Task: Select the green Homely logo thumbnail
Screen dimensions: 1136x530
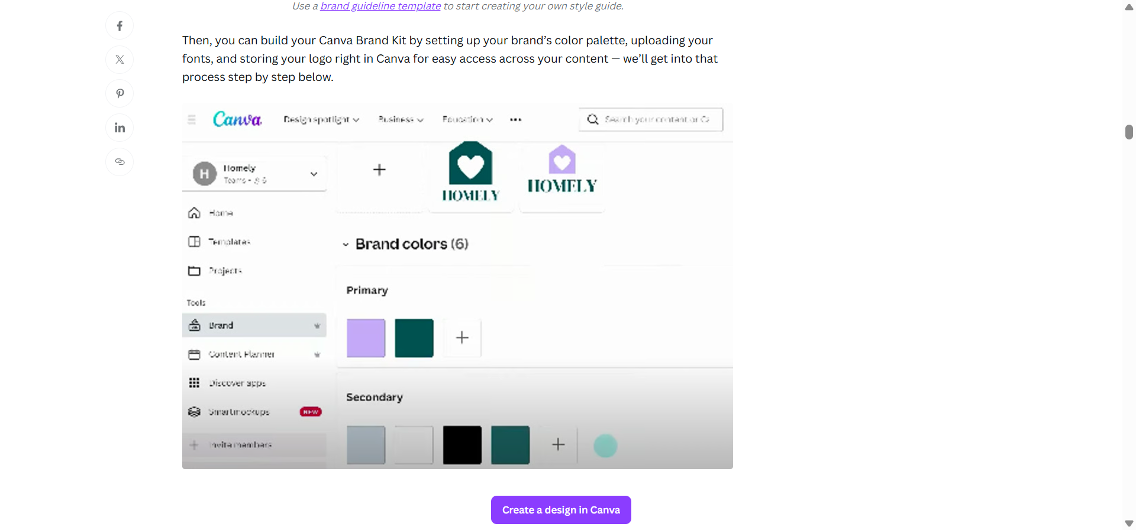Action: [x=471, y=172]
